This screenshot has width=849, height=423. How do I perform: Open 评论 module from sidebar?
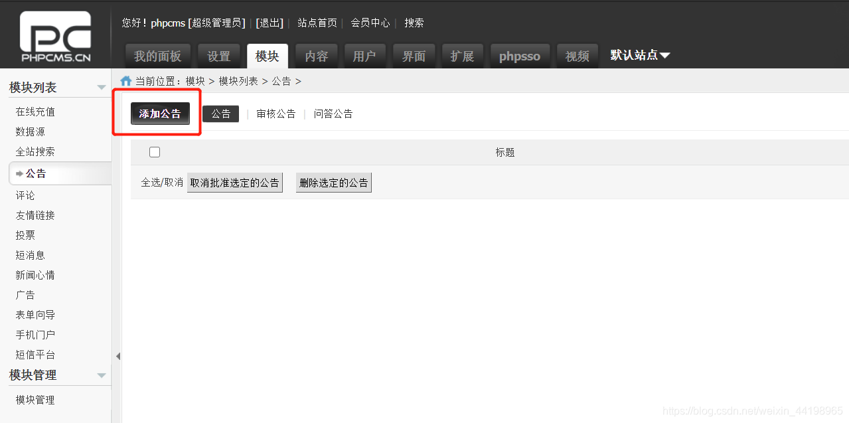point(25,195)
